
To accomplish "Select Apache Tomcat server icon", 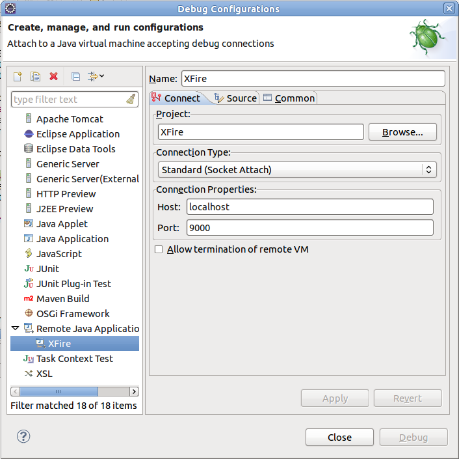I will click(29, 118).
